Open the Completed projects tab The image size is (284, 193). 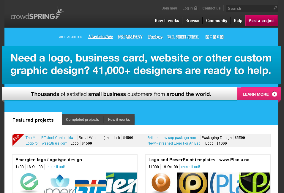coord(83,120)
